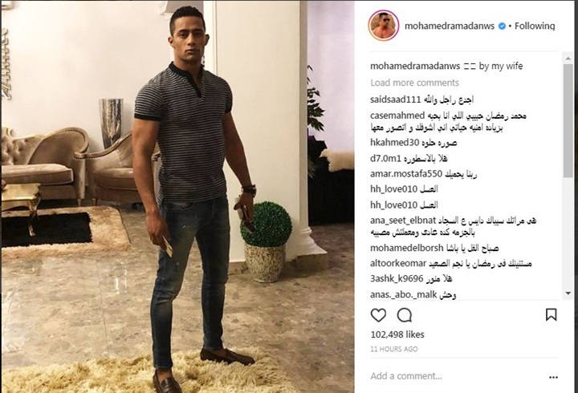Open mohamedramadanws username in the header
This screenshot has width=578, height=393.
450,26
